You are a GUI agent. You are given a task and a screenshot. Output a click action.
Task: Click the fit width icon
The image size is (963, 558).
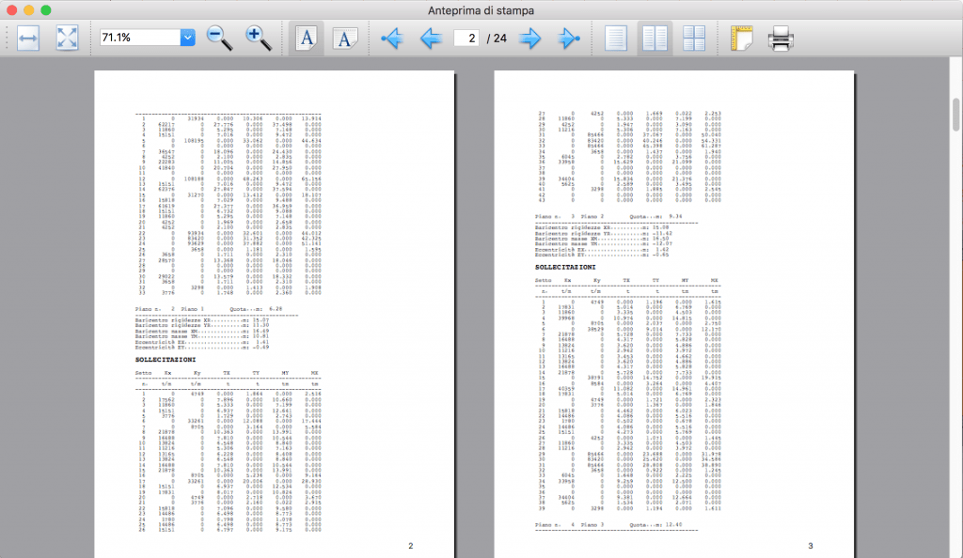[x=28, y=38]
